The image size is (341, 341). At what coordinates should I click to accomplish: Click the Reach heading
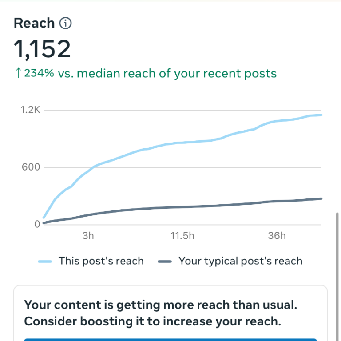click(34, 23)
